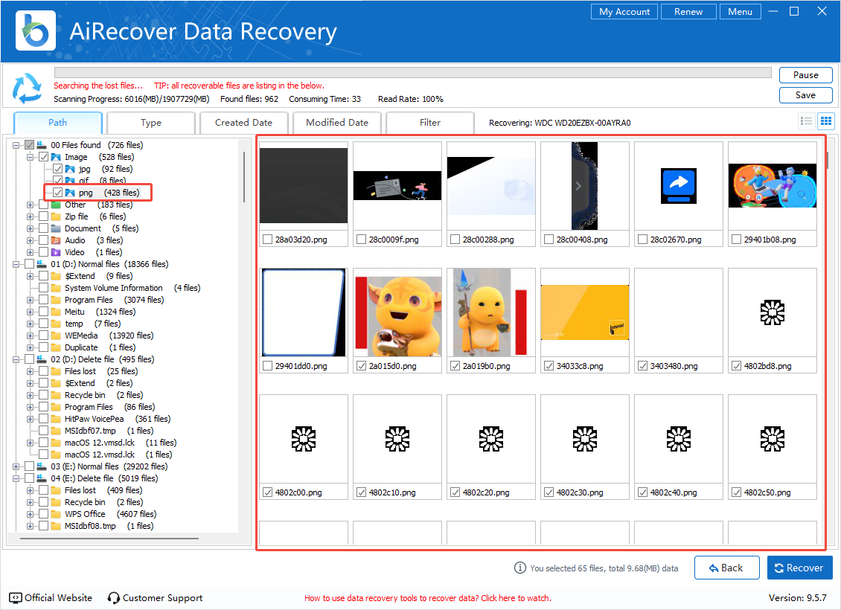Select the 29401b08.png thumbnail image
This screenshot has width=841, height=610.
(x=772, y=186)
